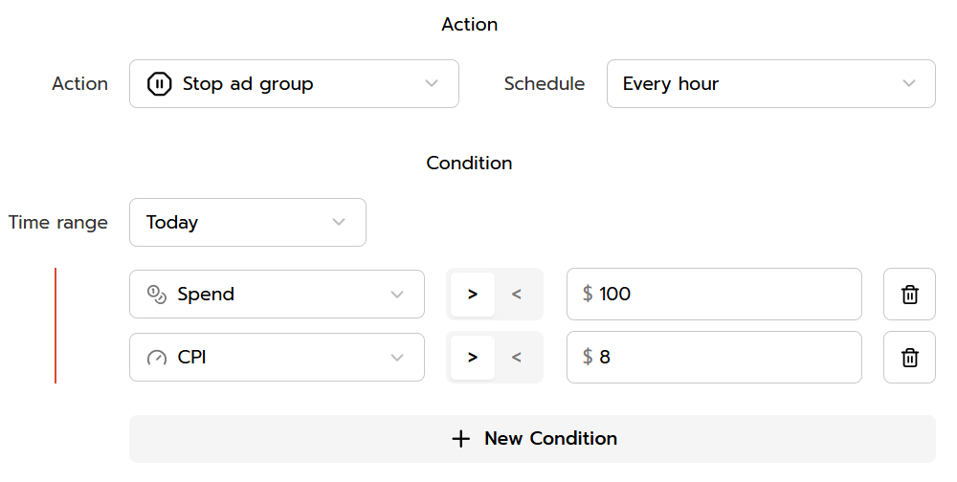Select less-than operator for Spend
This screenshot has width=957, height=482.
[x=517, y=294]
